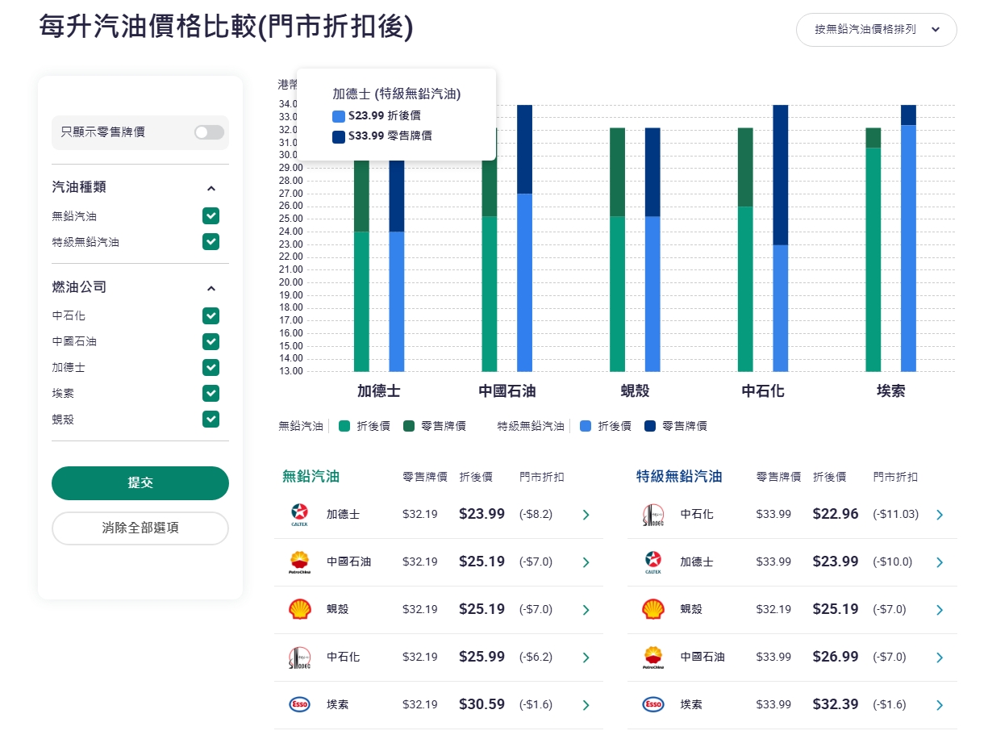Collapse the 燃油公司 filter section
The width and height of the screenshot is (988, 739).
pyautogui.click(x=211, y=288)
